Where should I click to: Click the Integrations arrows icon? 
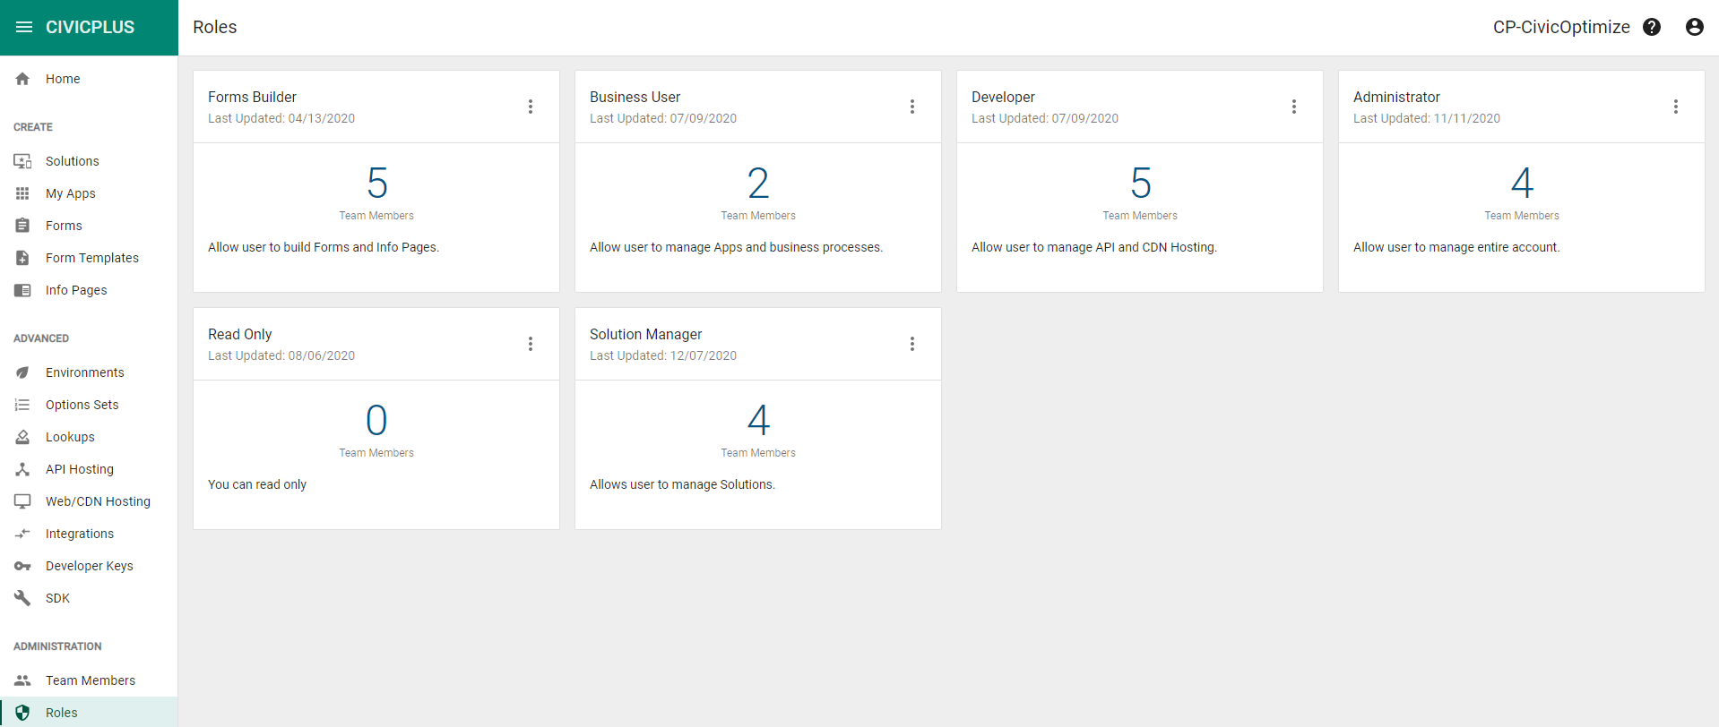click(x=22, y=534)
